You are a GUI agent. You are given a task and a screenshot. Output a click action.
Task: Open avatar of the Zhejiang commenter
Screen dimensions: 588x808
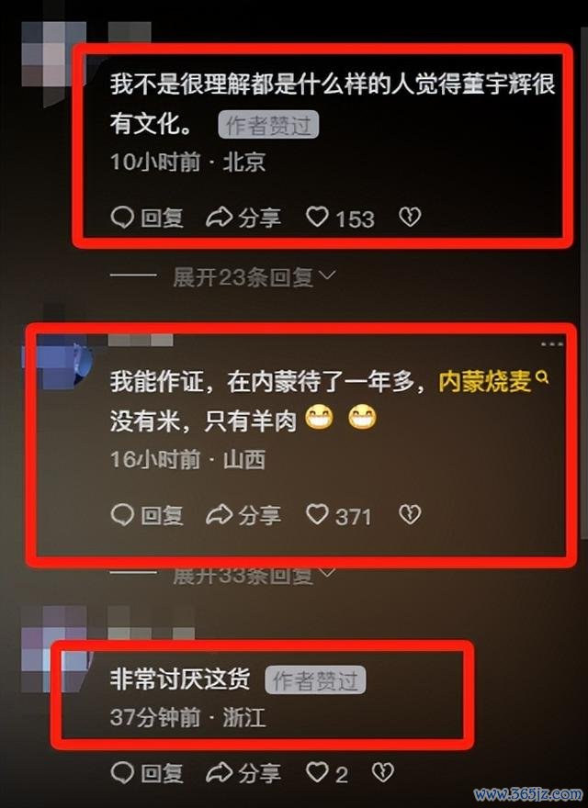pyautogui.click(x=54, y=646)
